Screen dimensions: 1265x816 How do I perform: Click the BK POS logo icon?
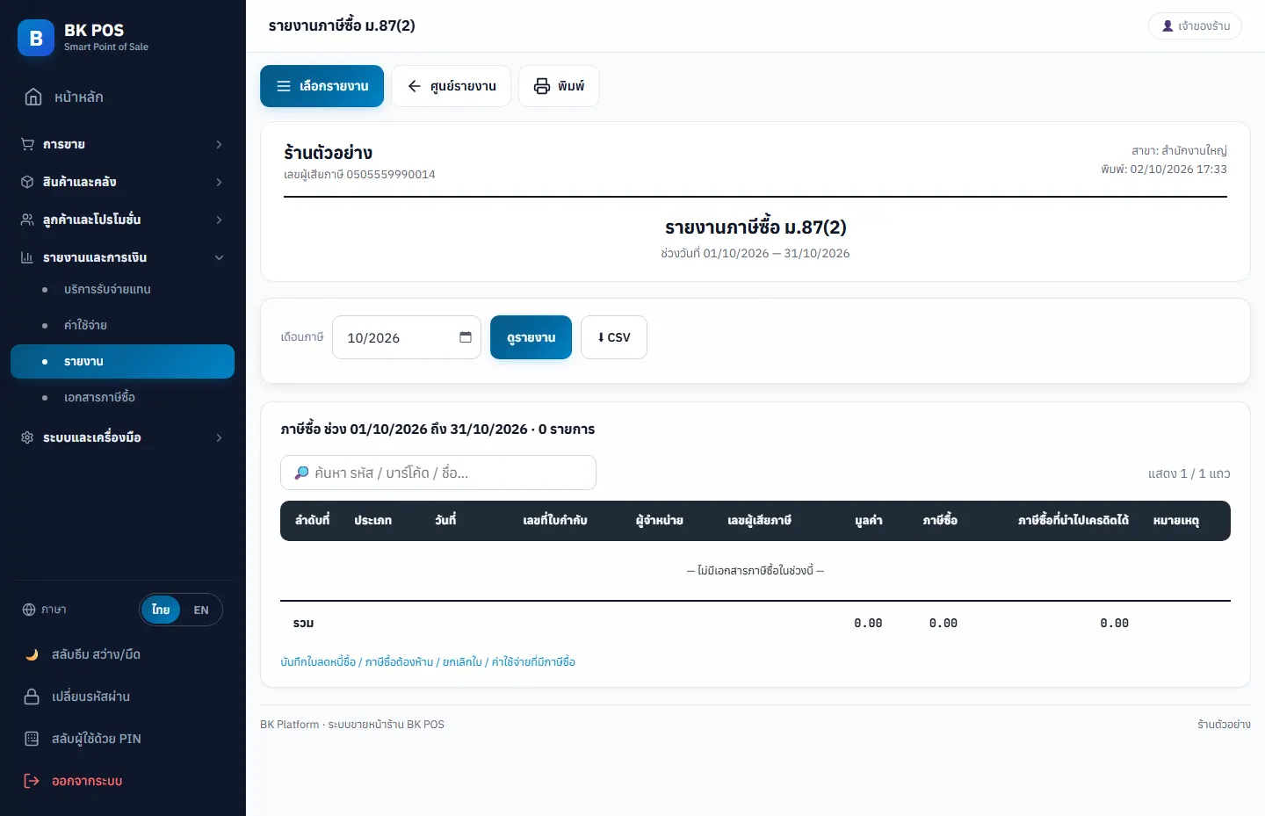click(36, 38)
